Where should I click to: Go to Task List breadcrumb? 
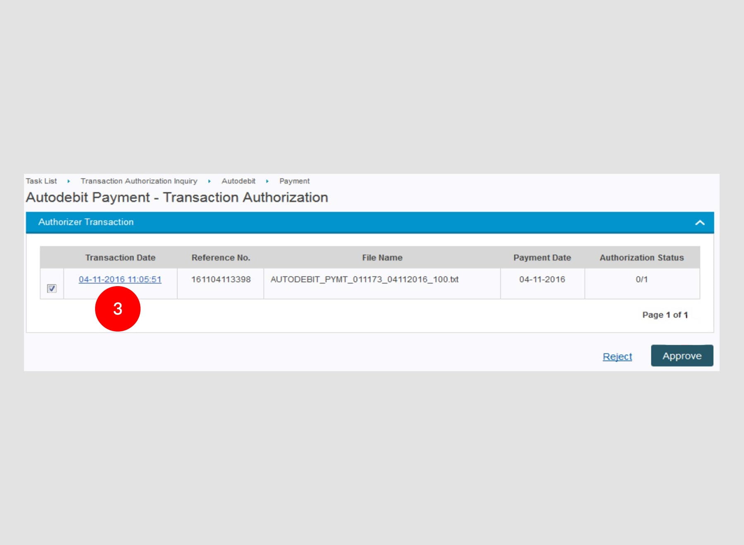41,181
